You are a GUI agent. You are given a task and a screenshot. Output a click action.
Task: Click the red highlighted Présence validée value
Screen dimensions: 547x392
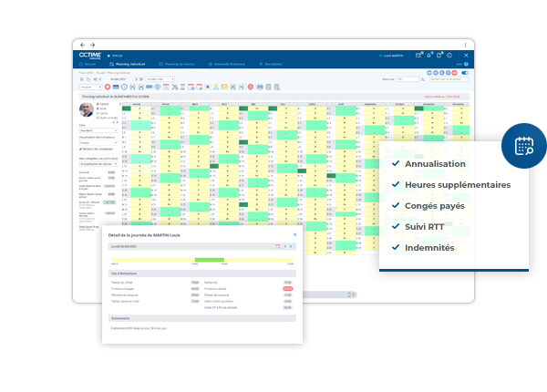tap(287, 289)
